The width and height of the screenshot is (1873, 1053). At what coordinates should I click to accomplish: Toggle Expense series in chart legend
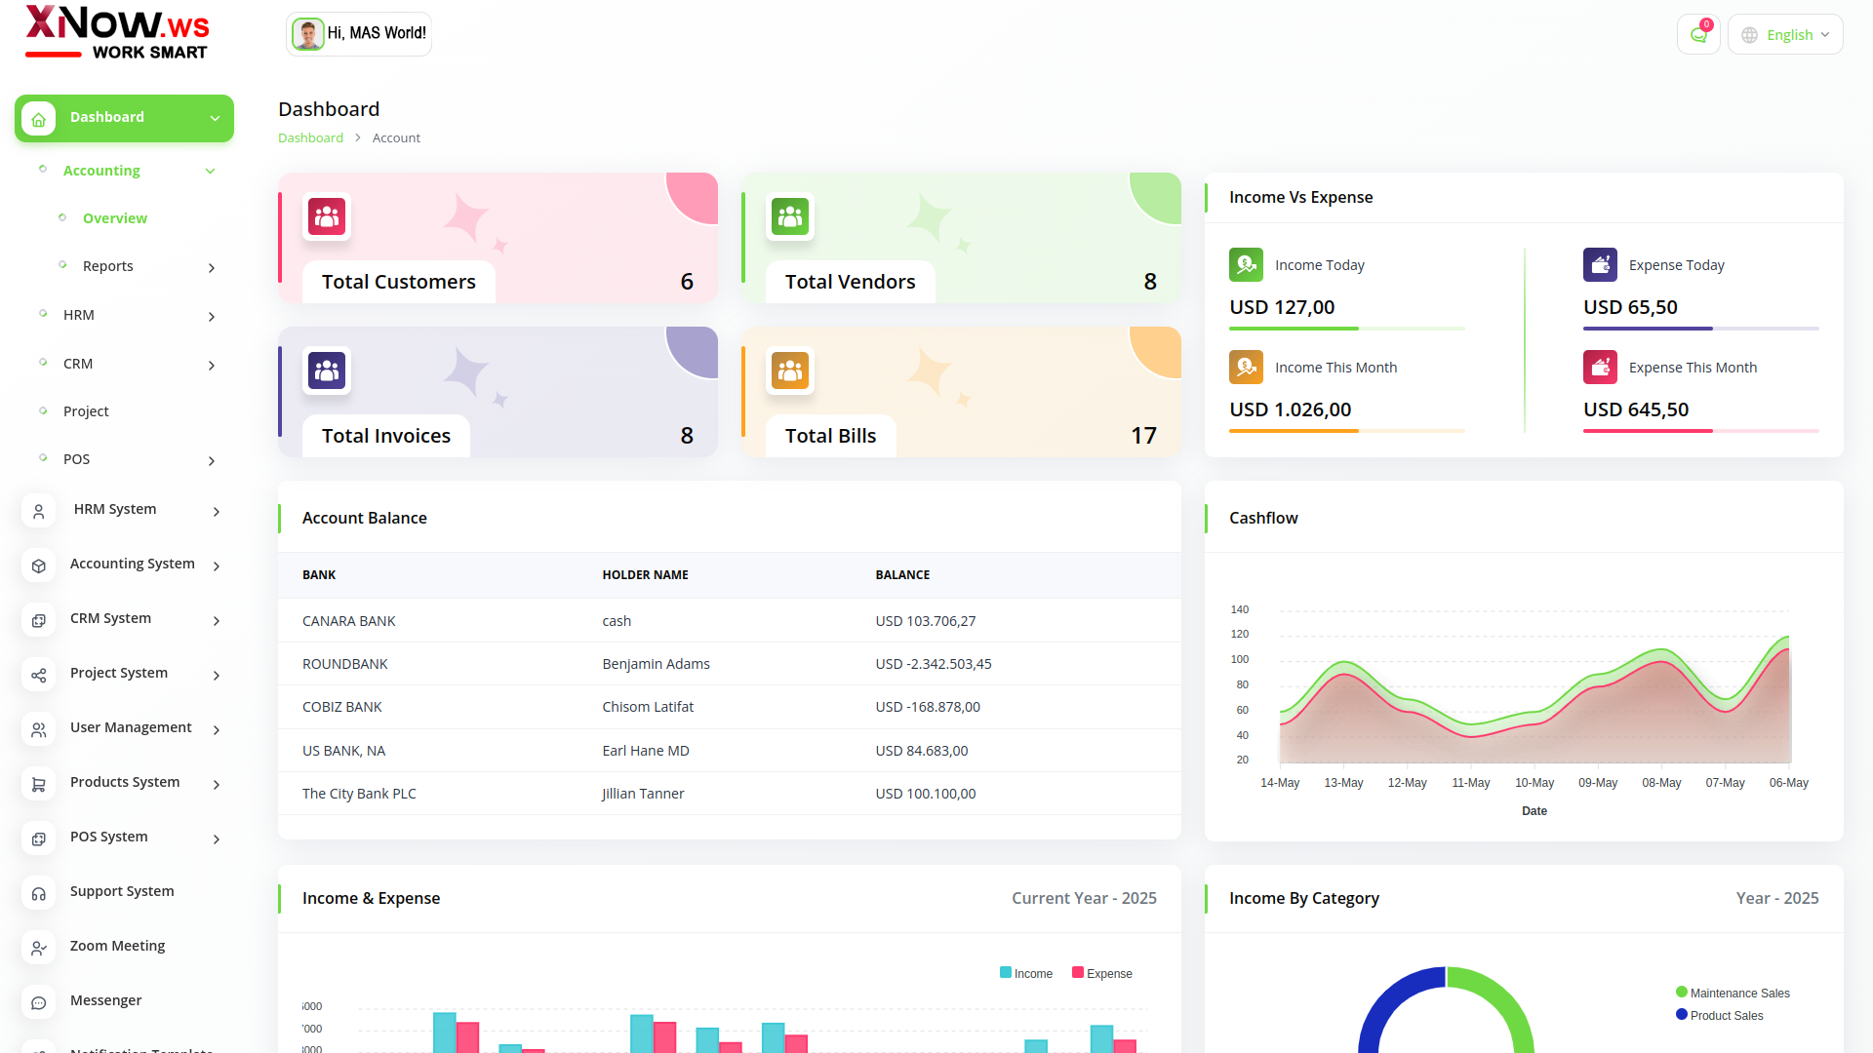[1102, 973]
